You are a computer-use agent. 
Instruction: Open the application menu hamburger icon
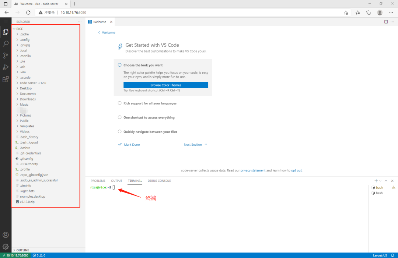6,22
